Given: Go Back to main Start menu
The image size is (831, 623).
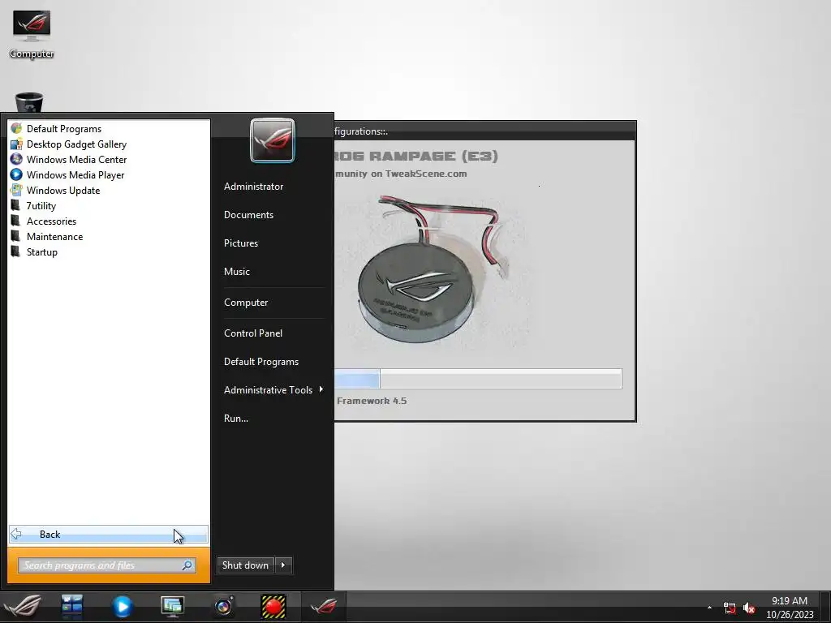Looking at the screenshot, I should coord(109,534).
